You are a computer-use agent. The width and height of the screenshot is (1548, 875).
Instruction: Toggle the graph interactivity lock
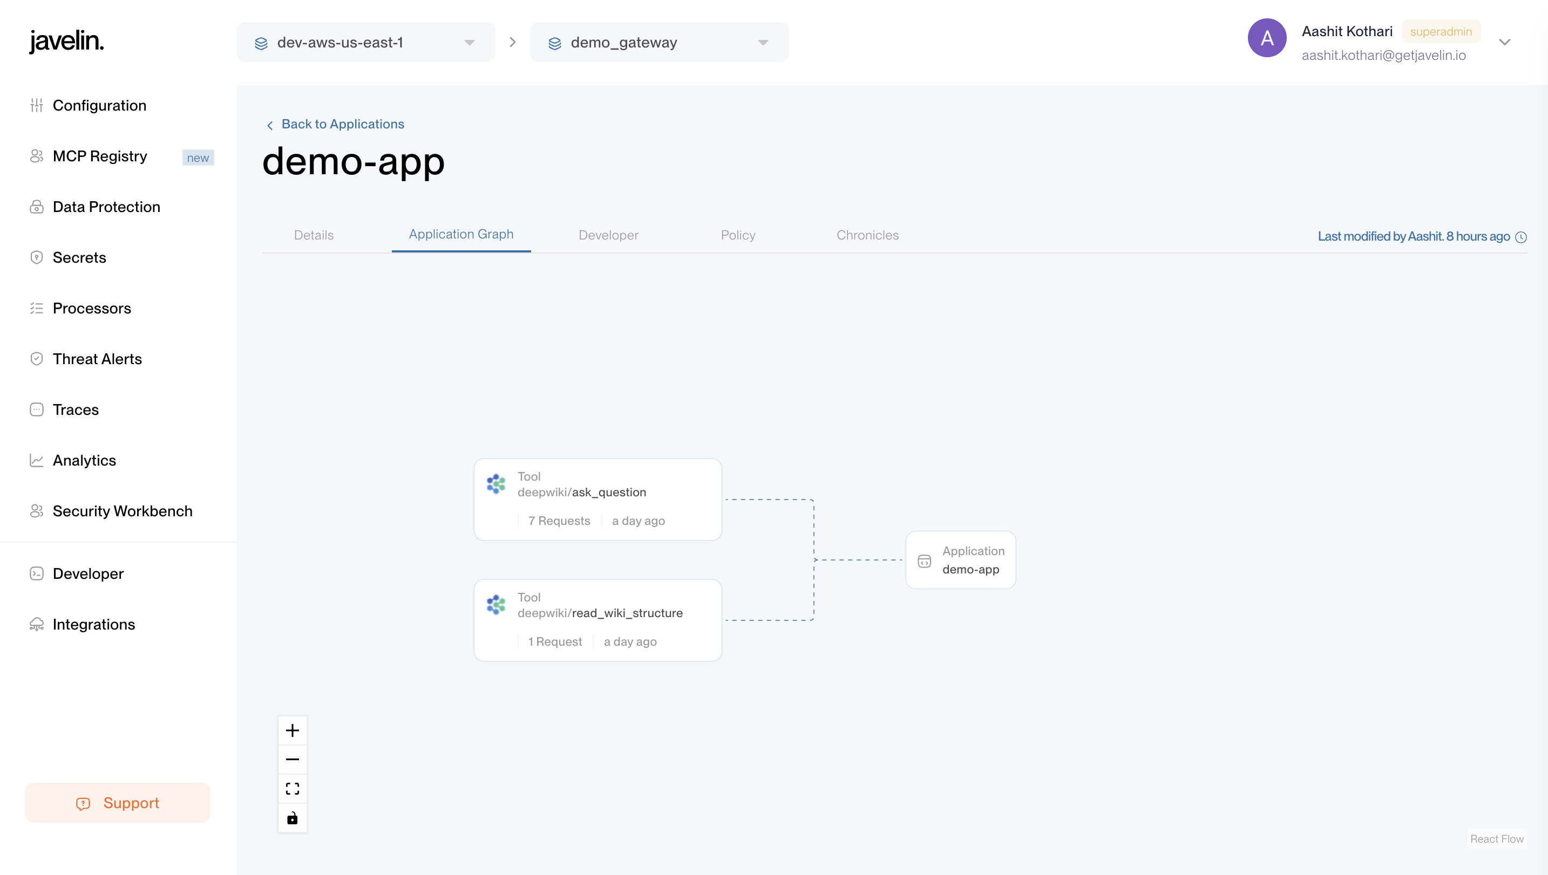pyautogui.click(x=292, y=818)
